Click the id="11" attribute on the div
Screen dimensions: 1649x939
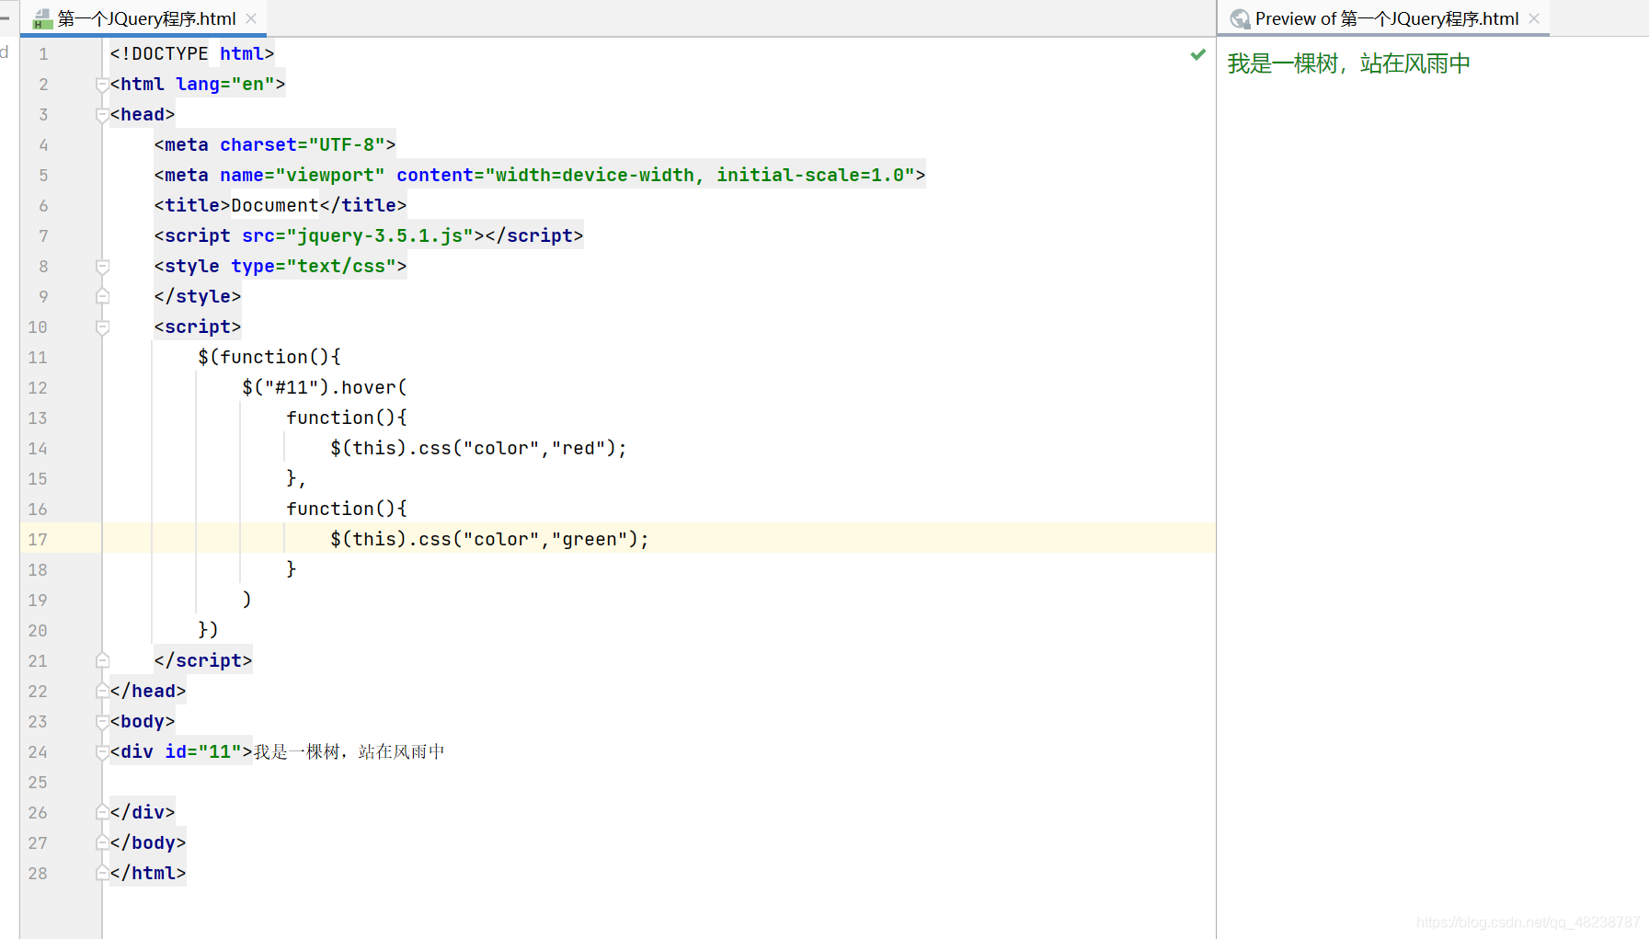(x=203, y=752)
